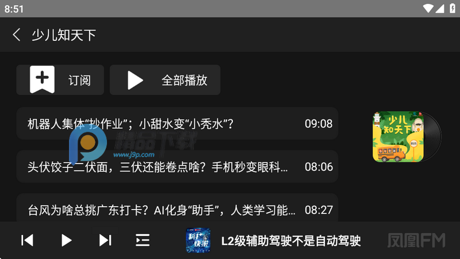This screenshot has width=460, height=259.
Task: Open the 科技快报 now-playing cover thumbnail
Action: pyautogui.click(x=198, y=241)
